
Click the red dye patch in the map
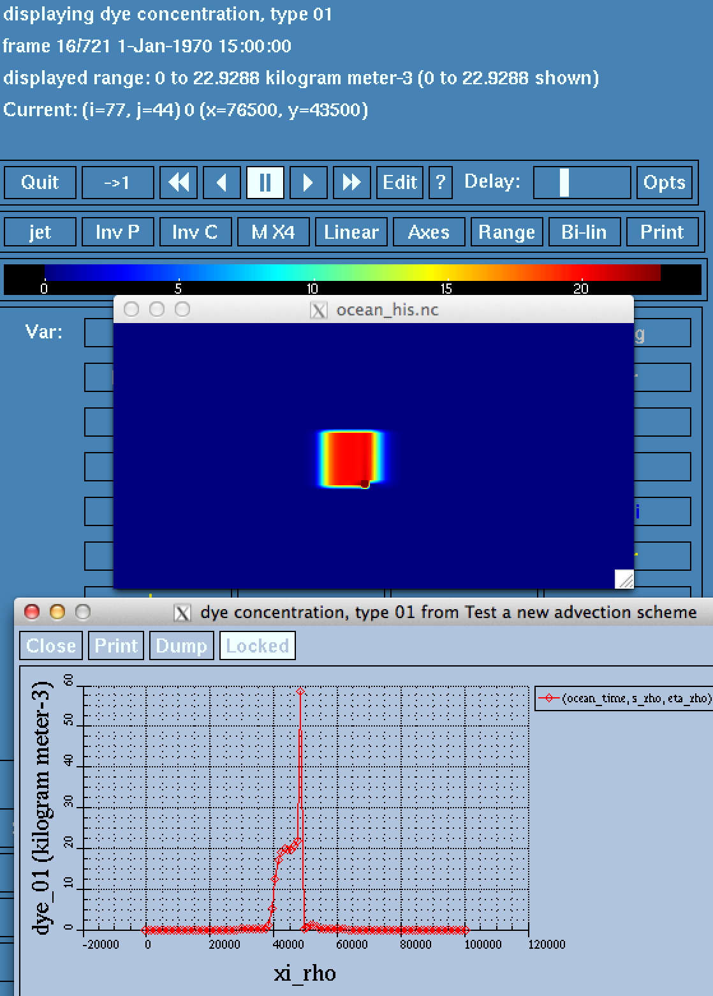(x=349, y=456)
